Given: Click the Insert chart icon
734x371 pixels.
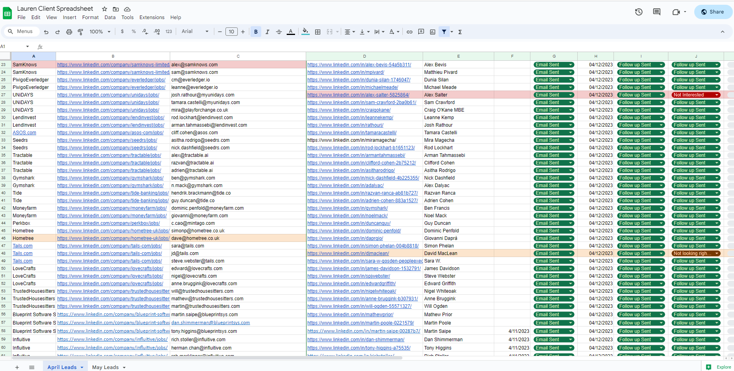Looking at the screenshot, I should pos(433,32).
